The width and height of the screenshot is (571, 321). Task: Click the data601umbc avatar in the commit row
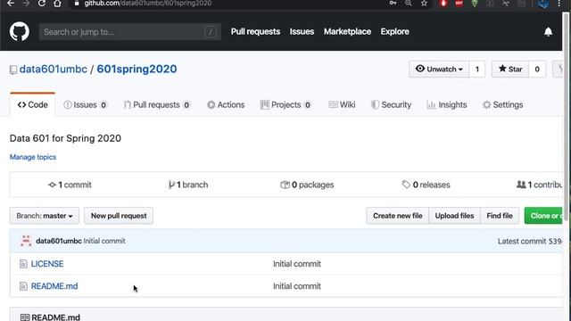pyautogui.click(x=26, y=241)
